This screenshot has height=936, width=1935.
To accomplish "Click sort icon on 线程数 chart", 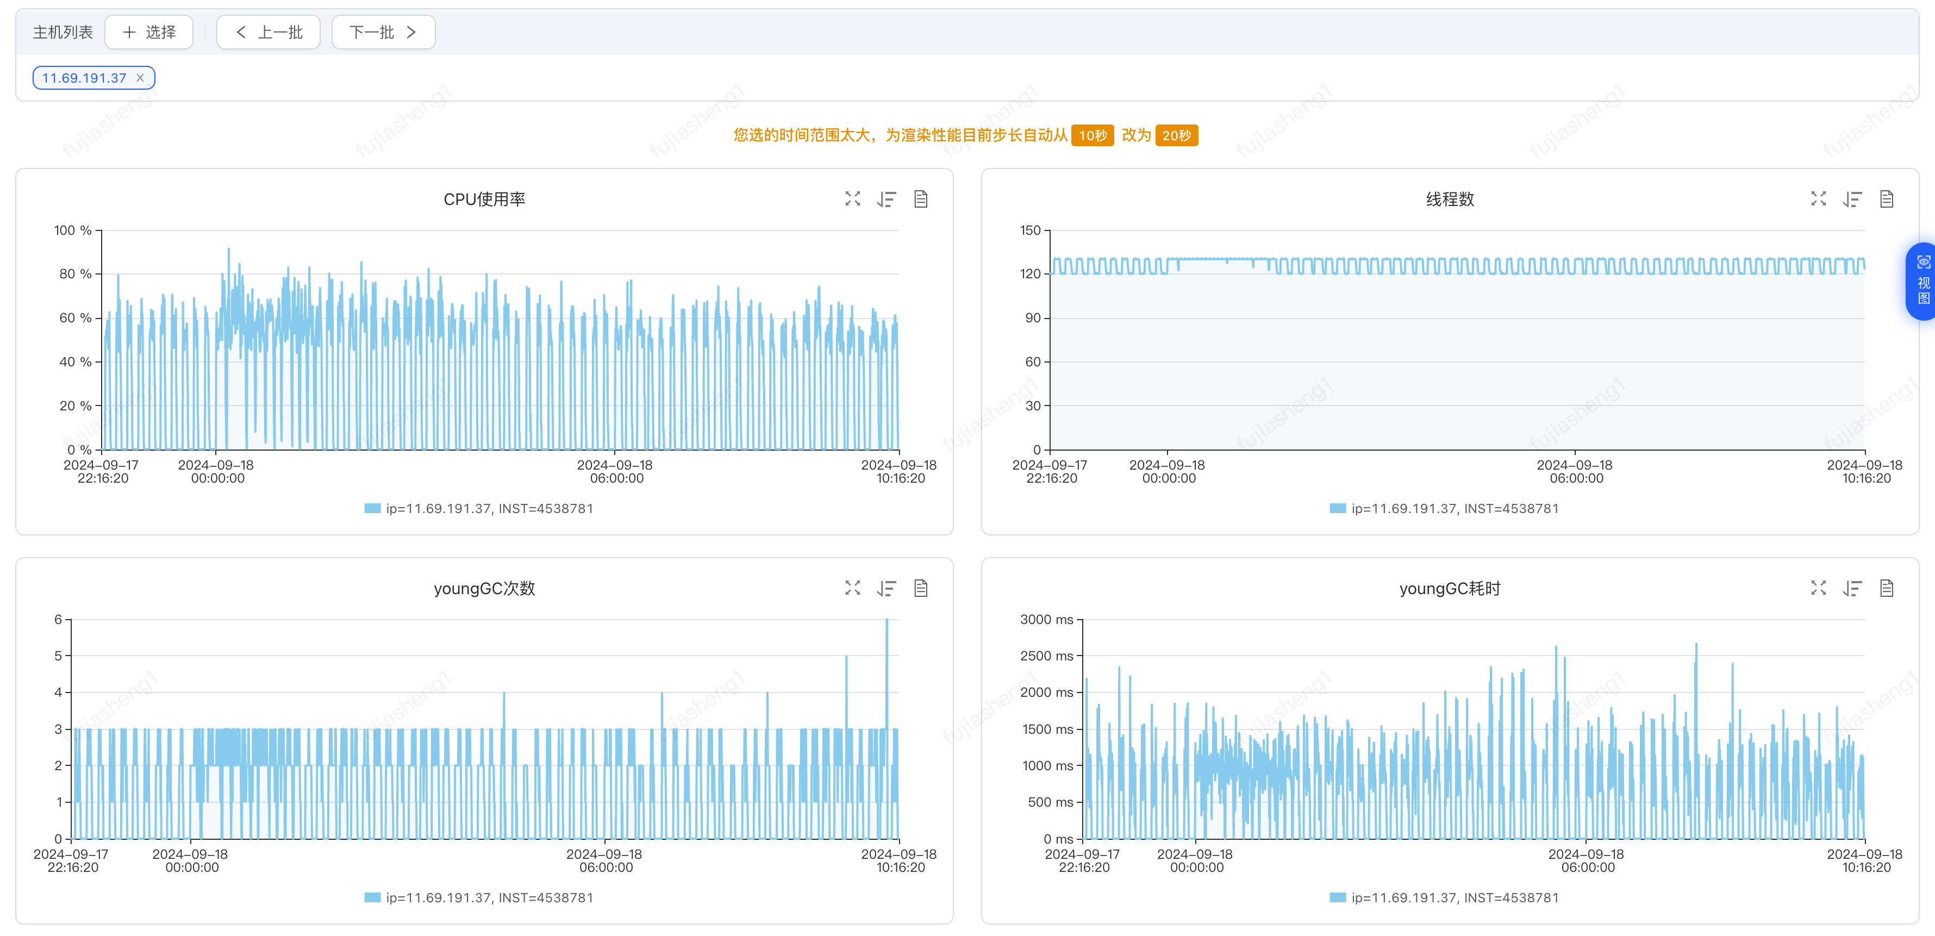I will 1852,199.
